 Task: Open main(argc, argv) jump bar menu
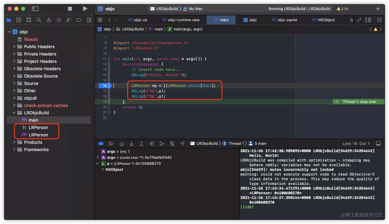185,29
